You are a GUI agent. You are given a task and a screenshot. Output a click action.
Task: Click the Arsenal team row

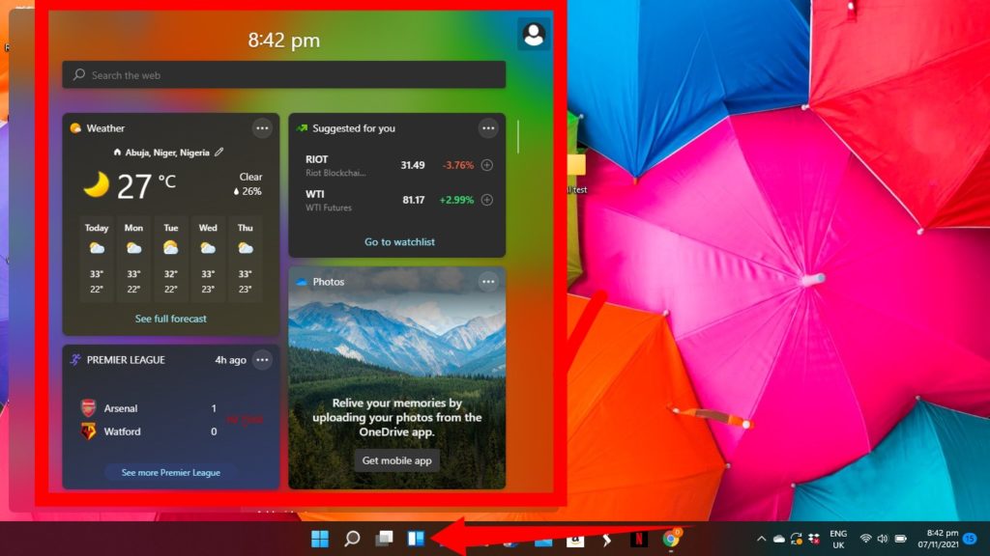pyautogui.click(x=149, y=408)
